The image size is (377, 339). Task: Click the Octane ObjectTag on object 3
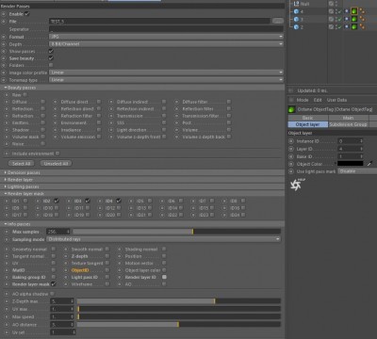(354, 19)
